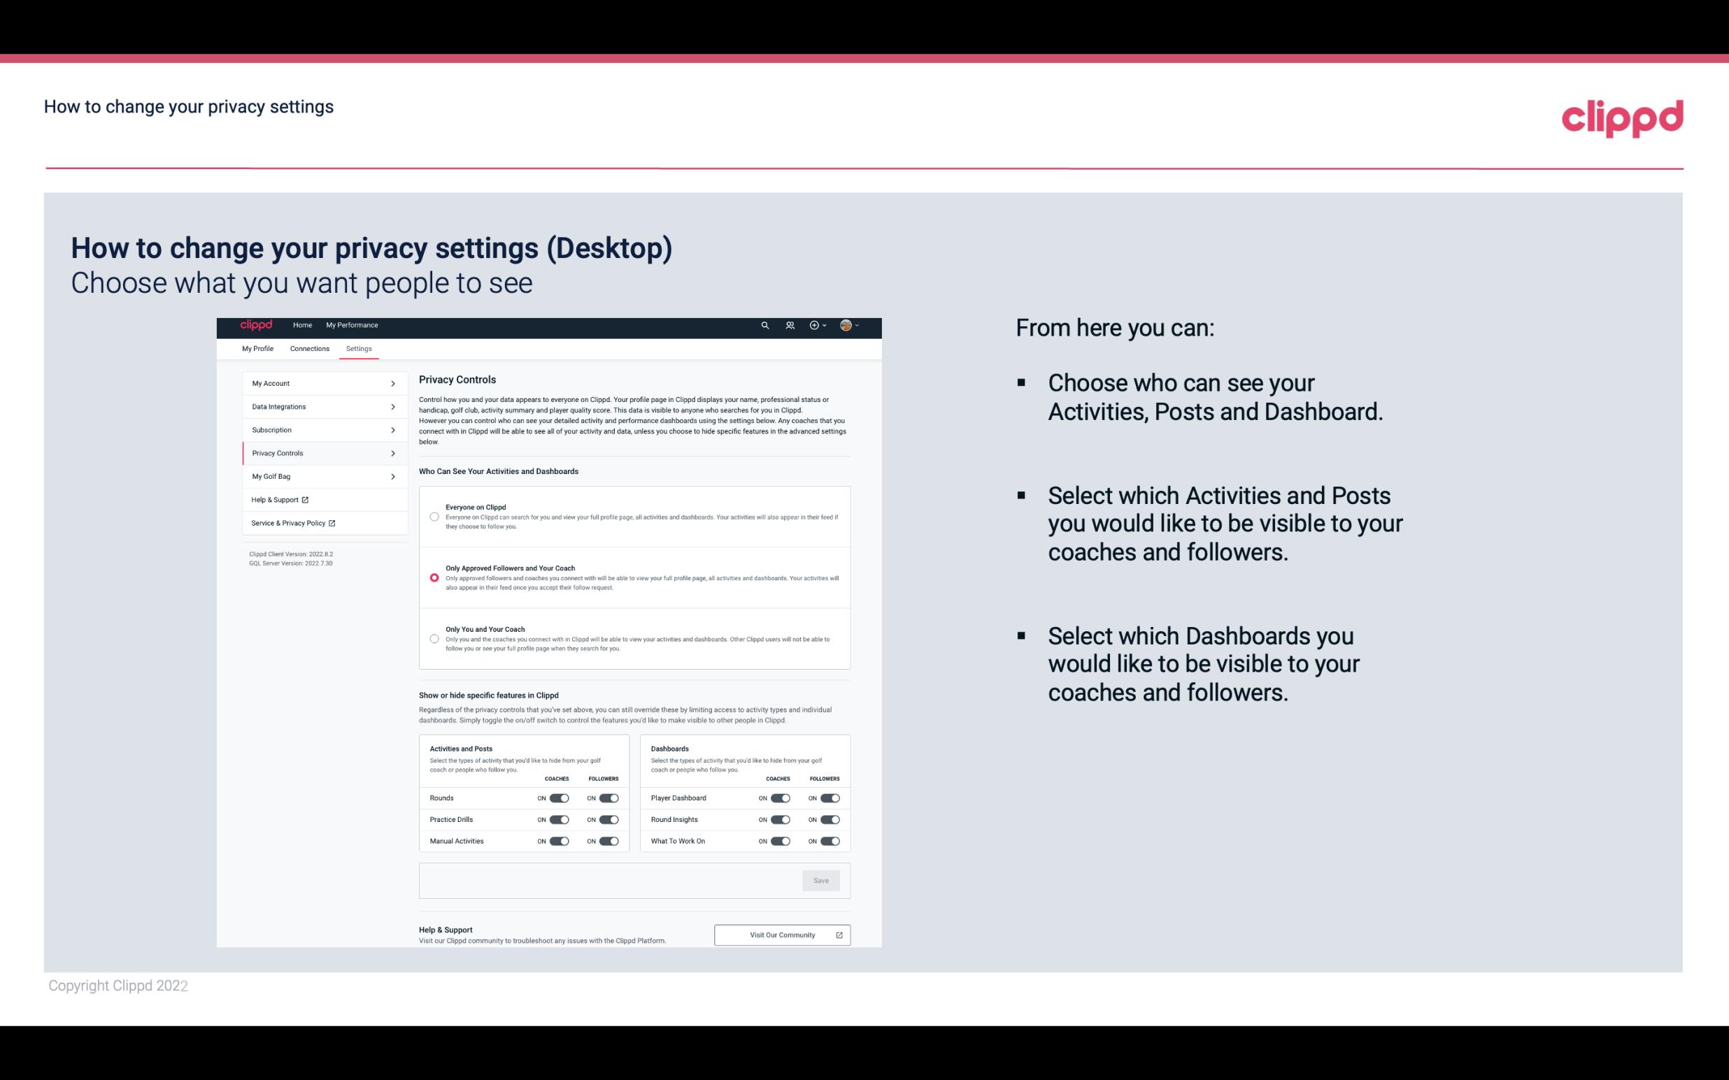
Task: Switch to the Connections tab
Action: tap(310, 350)
